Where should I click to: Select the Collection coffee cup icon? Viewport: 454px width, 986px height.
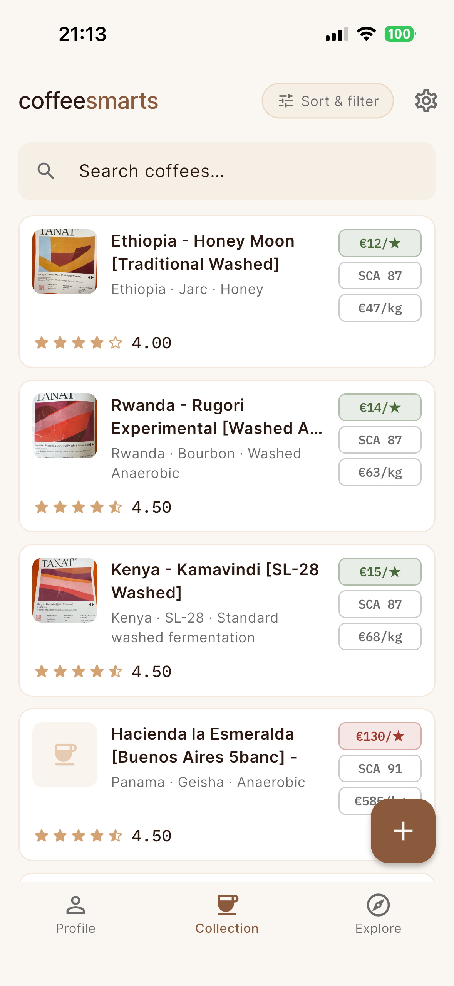[x=227, y=905]
